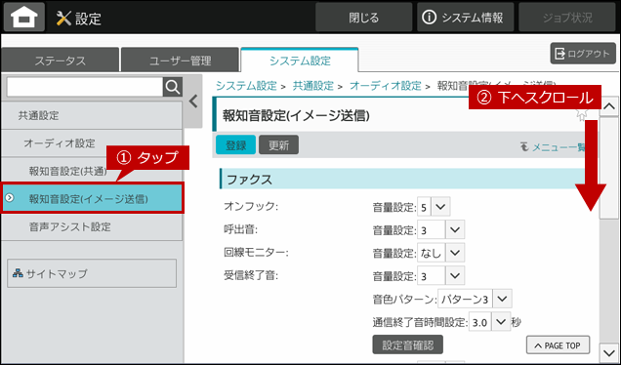The height and width of the screenshot is (365, 621).
Task: Click the search magnifier icon
Action: [x=173, y=87]
